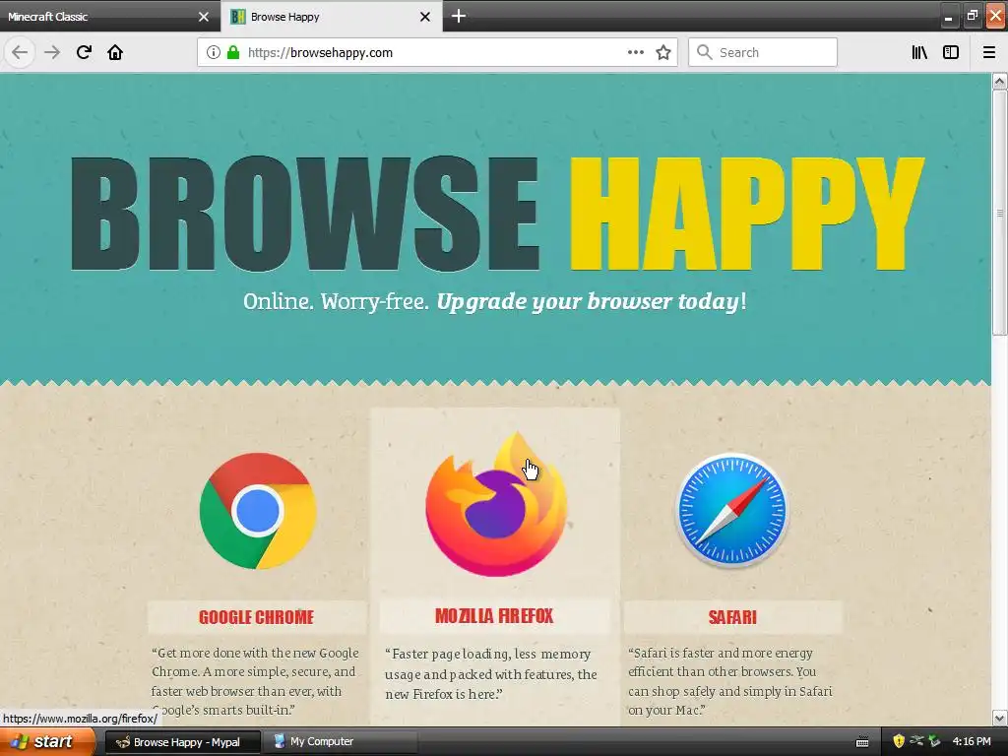Open the hamburger application menu
This screenshot has width=1008, height=756.
pyautogui.click(x=989, y=52)
